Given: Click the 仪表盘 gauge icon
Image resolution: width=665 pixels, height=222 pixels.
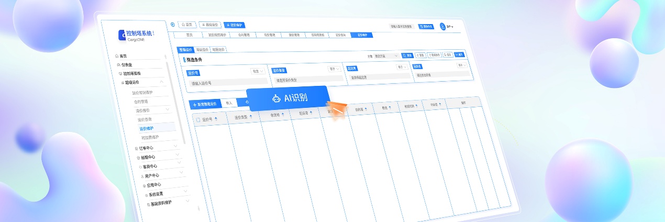Looking at the screenshot, I should pos(118,64).
